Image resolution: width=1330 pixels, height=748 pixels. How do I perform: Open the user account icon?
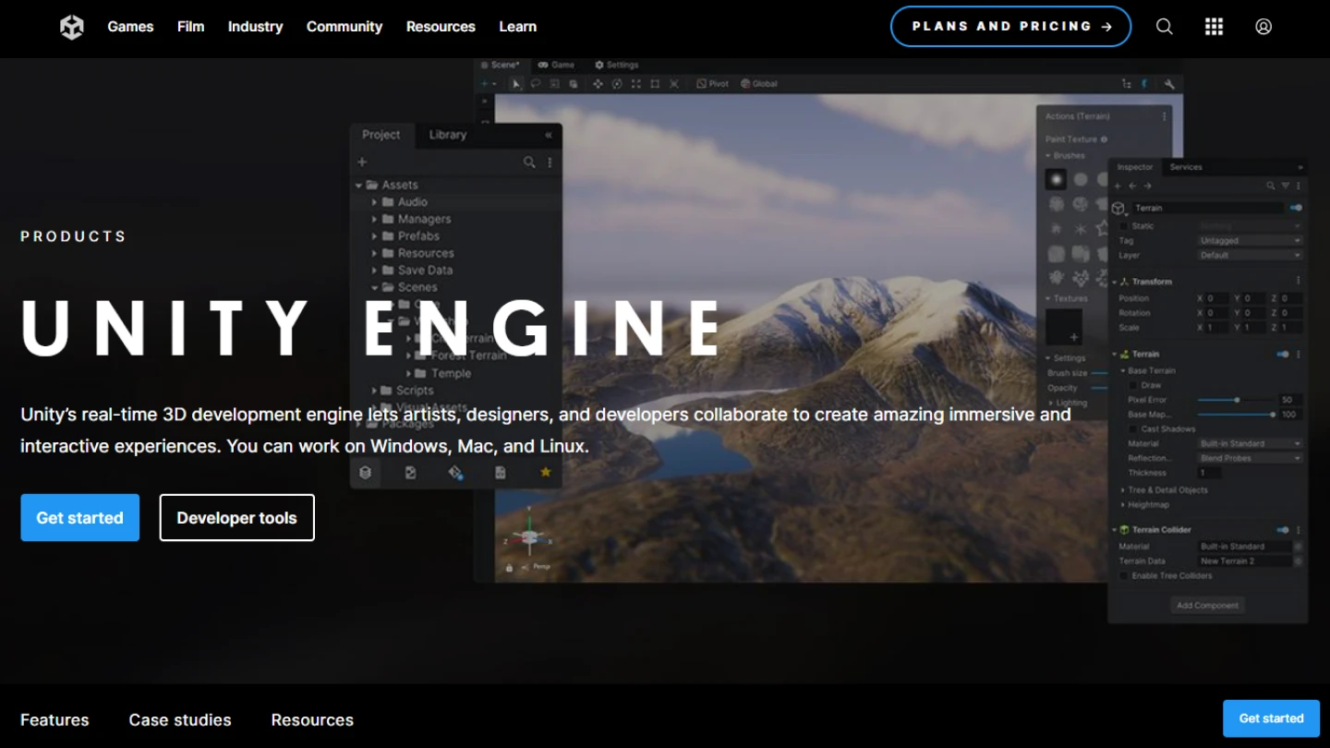[x=1263, y=27]
